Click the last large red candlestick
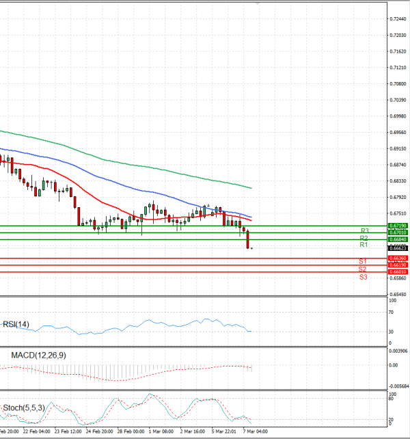This screenshot has width=410, height=439. coord(247,239)
